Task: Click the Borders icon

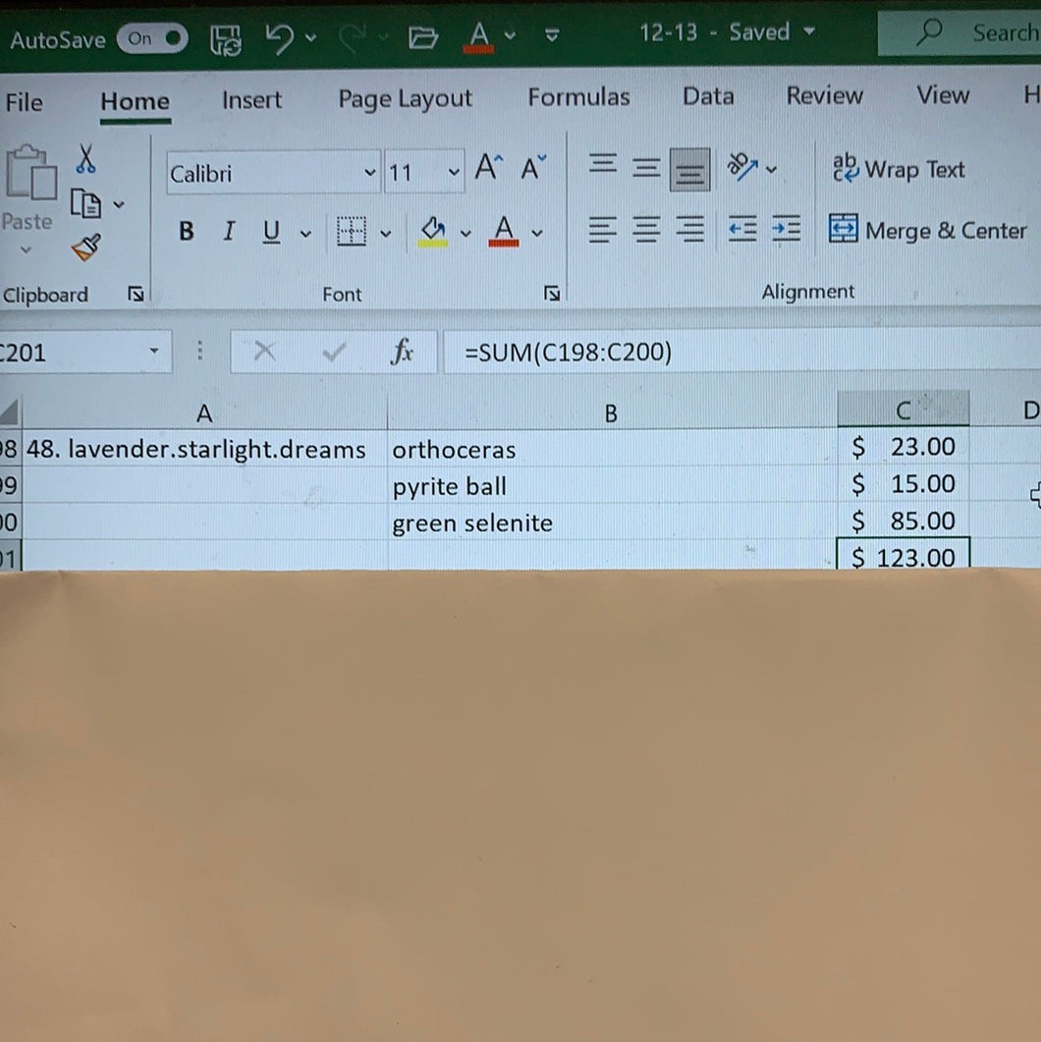Action: tap(351, 231)
